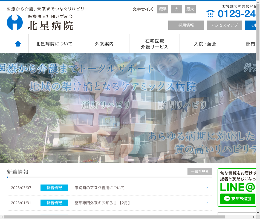Click the 北星病院 hospital logo

pyautogui.click(x=40, y=22)
